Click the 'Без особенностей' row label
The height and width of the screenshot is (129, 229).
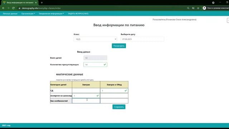pos(59,101)
